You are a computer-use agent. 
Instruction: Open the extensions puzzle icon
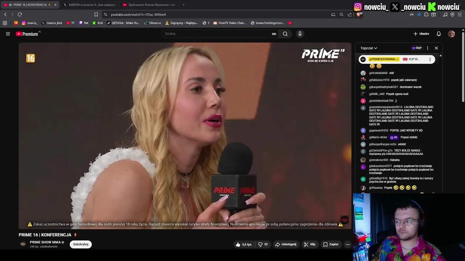tap(426, 14)
